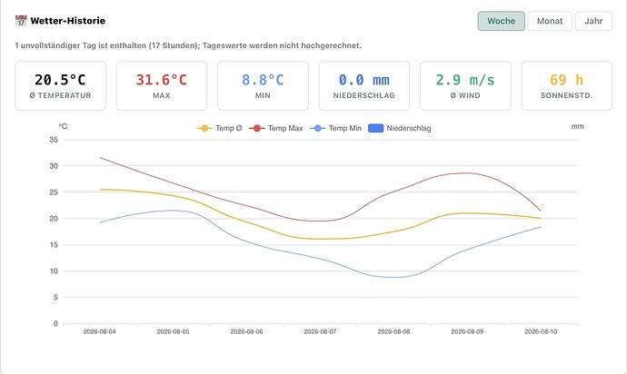Click the mm axis unit label
Screen dimensions: 627x374
click(577, 126)
